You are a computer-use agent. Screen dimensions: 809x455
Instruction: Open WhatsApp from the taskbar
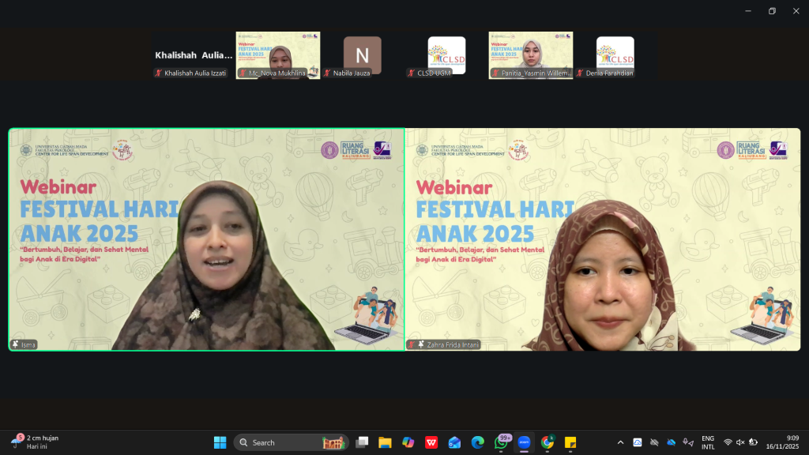(501, 442)
